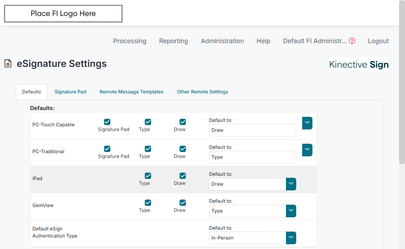Uncheck Signature Pad for PC-Touch Capable
Screen dimensions: 405x249
[x=107, y=122]
